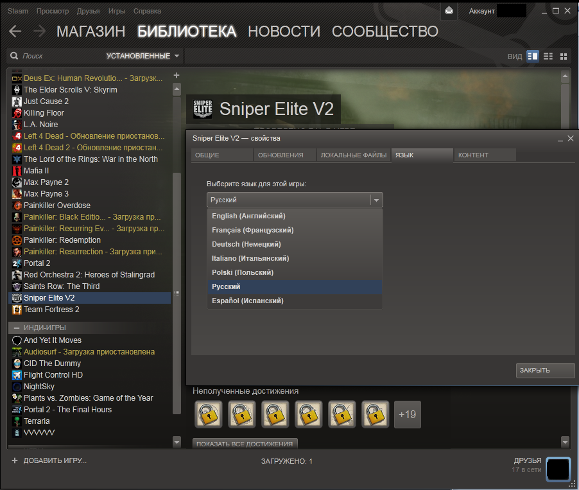Open the mail notifications icon
The image size is (579, 490).
click(x=449, y=11)
